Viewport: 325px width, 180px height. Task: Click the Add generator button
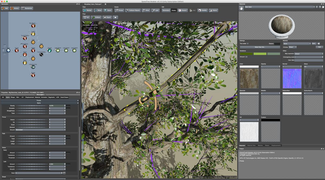point(5,8)
